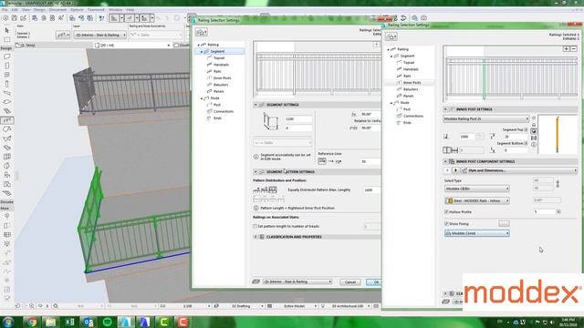
Task: Collapse Segment Pattern Settings panel
Action: click(255, 172)
